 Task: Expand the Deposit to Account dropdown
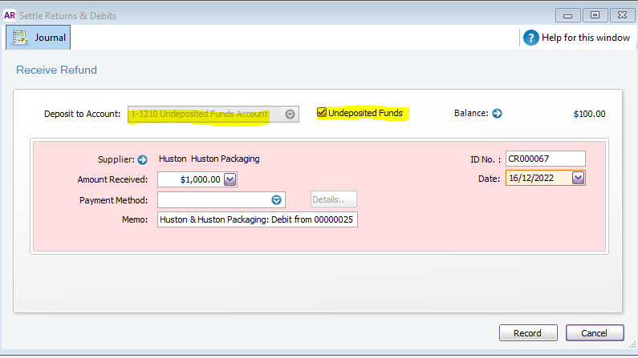291,114
